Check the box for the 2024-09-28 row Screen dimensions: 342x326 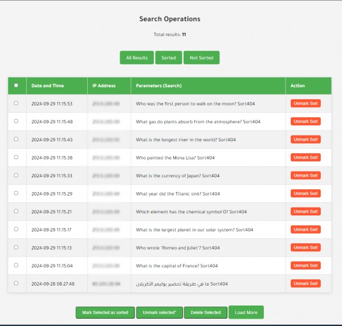click(x=16, y=283)
